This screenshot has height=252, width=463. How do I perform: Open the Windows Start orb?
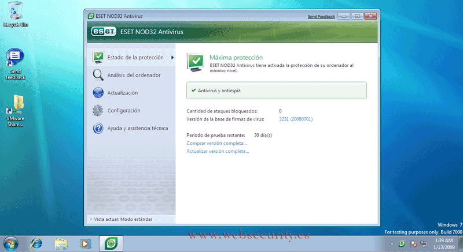pos(11,243)
